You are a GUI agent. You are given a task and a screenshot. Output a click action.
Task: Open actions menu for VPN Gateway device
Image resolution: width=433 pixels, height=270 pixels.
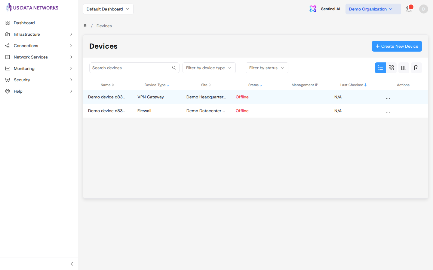[x=388, y=97]
